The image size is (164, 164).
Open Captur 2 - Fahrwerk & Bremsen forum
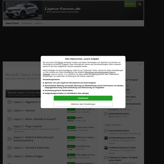31,148
